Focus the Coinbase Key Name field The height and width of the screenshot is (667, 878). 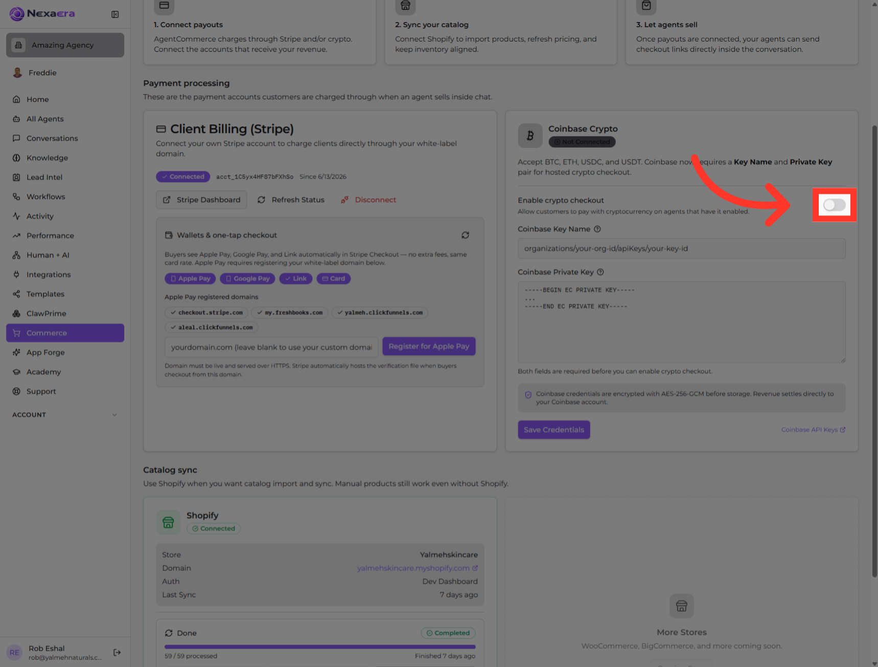tap(681, 249)
